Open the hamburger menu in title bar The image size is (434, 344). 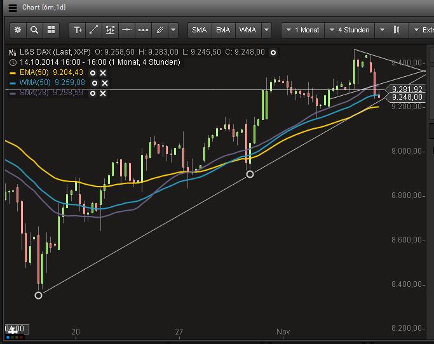(x=13, y=8)
